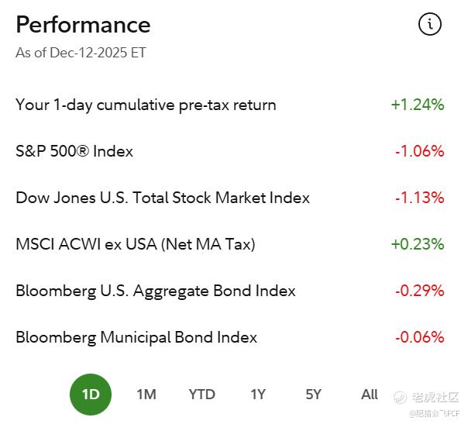This screenshot has width=468, height=424.
Task: Select the 1D time period tab
Action: point(91,395)
